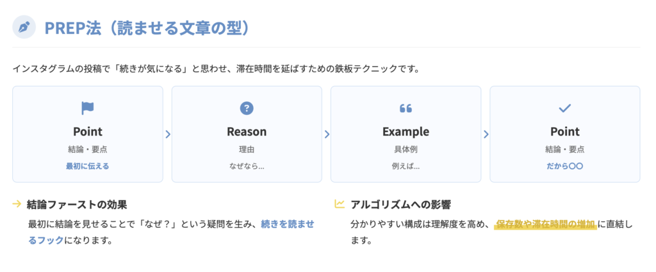Viewport: 656px width, 272px height.
Task: Click the chart icon beside アルゴリズムへの影響
Action: point(340,205)
